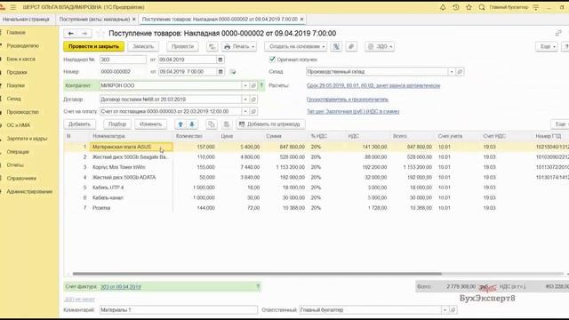Copy selected table row icon
The width and height of the screenshot is (569, 320).
211,124
